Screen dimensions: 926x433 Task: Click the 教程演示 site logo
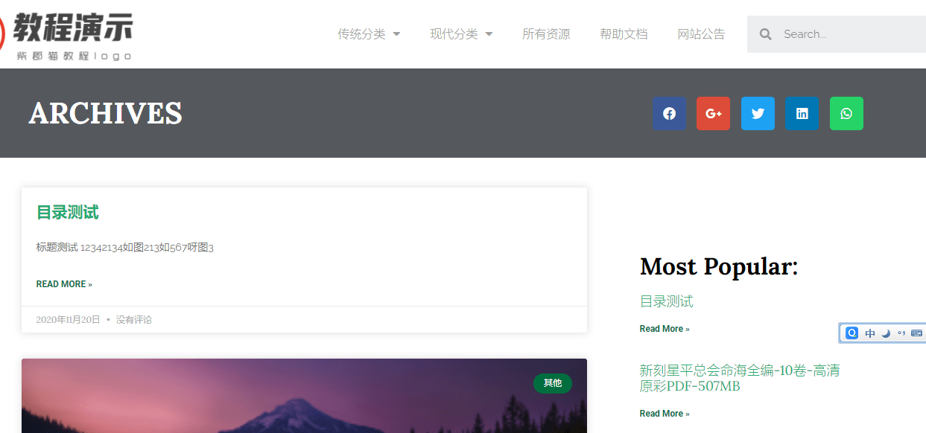pyautogui.click(x=71, y=30)
